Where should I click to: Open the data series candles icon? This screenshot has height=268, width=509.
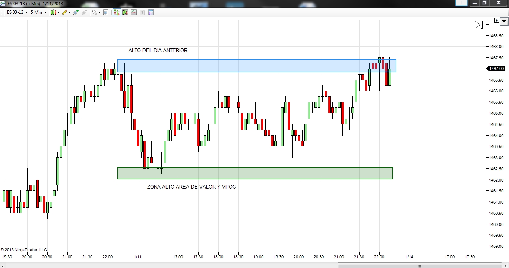pyautogui.click(x=125, y=12)
